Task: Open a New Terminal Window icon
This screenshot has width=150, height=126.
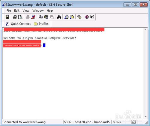Action: click(66, 17)
